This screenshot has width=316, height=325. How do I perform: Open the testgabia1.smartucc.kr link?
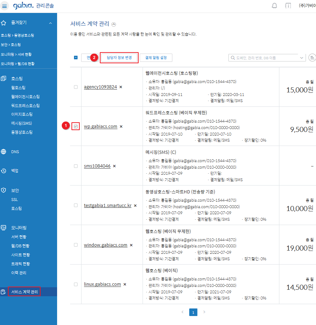pyautogui.click(x=108, y=205)
